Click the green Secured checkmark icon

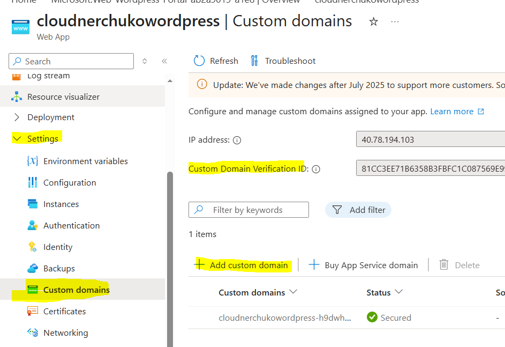[372, 317]
